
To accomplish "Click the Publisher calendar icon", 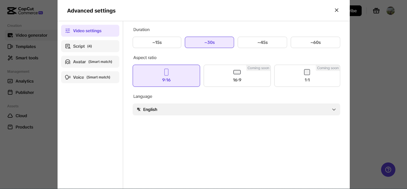I will tap(10, 92).
